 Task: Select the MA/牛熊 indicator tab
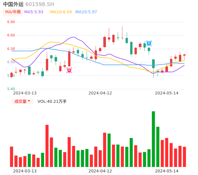(x=13, y=12)
